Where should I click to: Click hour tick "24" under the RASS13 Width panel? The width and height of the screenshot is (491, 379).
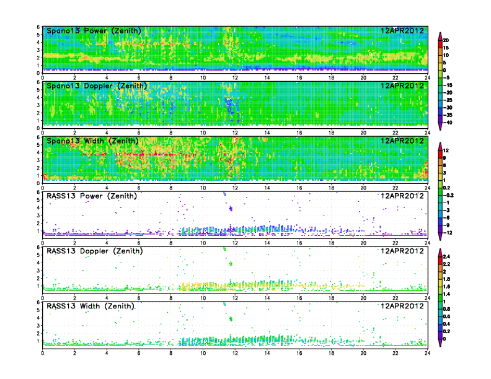[x=427, y=353]
